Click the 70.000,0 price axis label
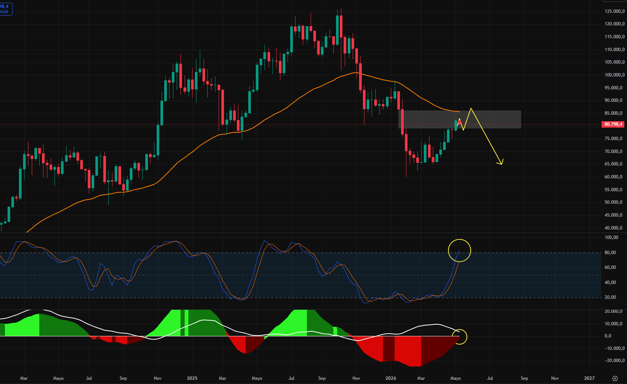 coord(614,151)
